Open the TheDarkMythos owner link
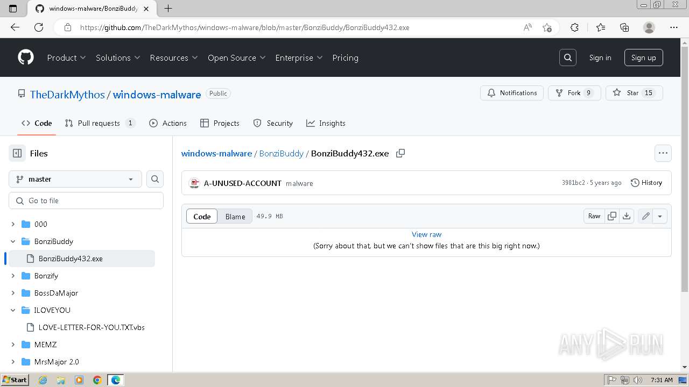This screenshot has width=689, height=387. [67, 95]
